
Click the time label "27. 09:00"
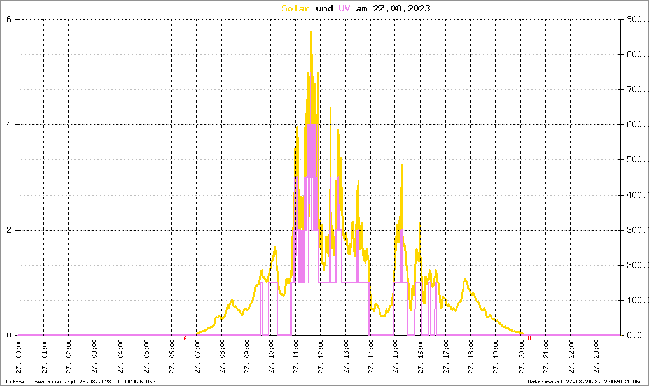pyautogui.click(x=247, y=357)
